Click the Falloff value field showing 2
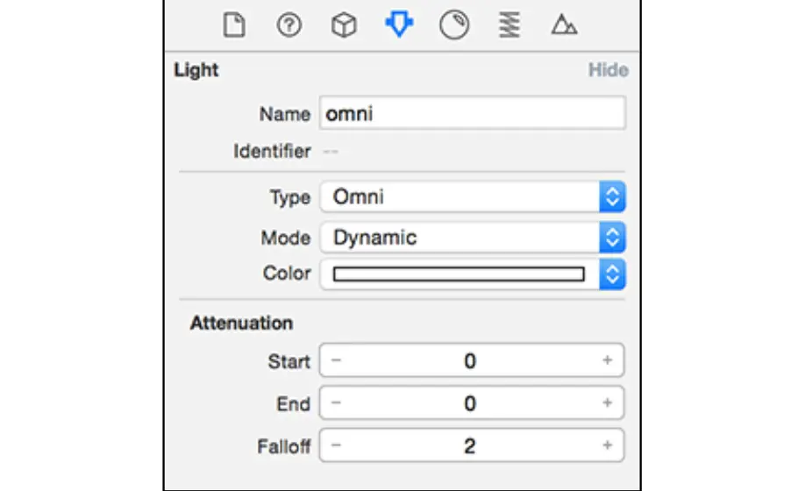 coord(472,445)
